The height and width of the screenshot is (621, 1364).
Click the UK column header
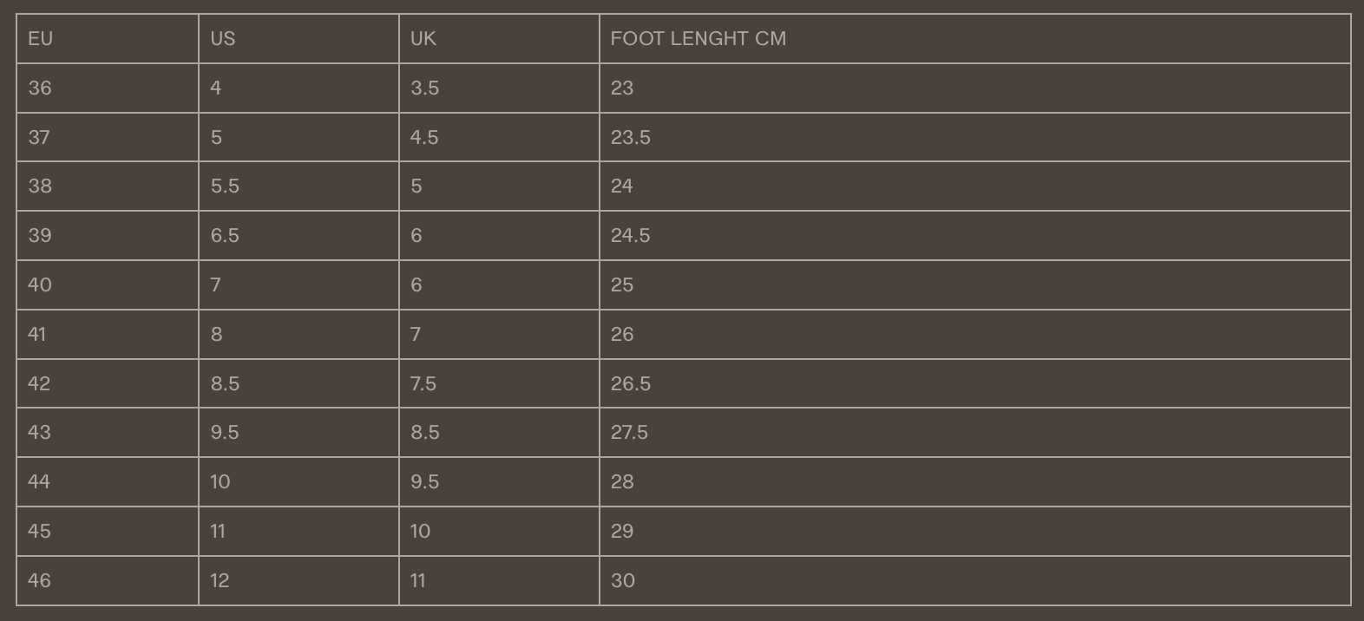click(x=423, y=39)
